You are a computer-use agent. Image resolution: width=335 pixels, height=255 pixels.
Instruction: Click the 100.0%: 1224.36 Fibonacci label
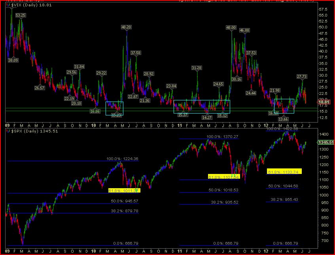coord(123,159)
